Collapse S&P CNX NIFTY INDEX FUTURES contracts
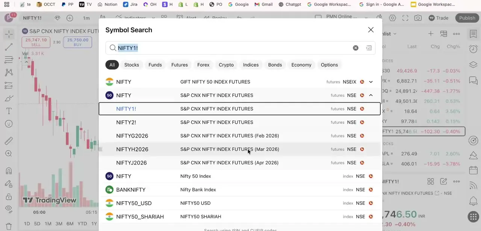Image resolution: width=481 pixels, height=231 pixels. pos(371,95)
